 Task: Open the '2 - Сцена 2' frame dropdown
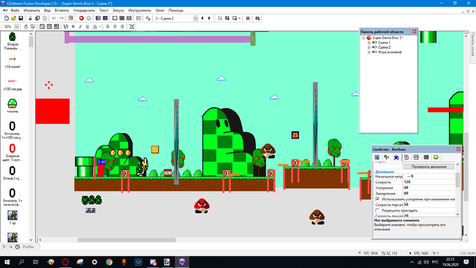click(x=195, y=18)
